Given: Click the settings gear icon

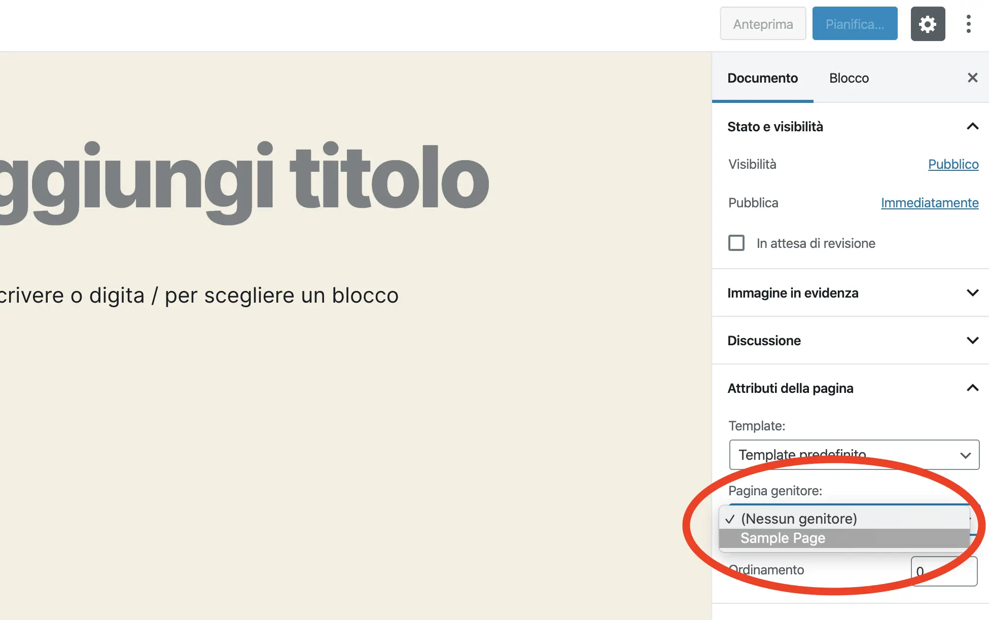Looking at the screenshot, I should [x=928, y=24].
